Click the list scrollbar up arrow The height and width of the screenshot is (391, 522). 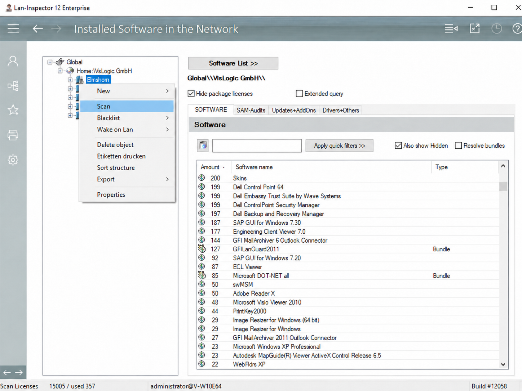coord(503,166)
